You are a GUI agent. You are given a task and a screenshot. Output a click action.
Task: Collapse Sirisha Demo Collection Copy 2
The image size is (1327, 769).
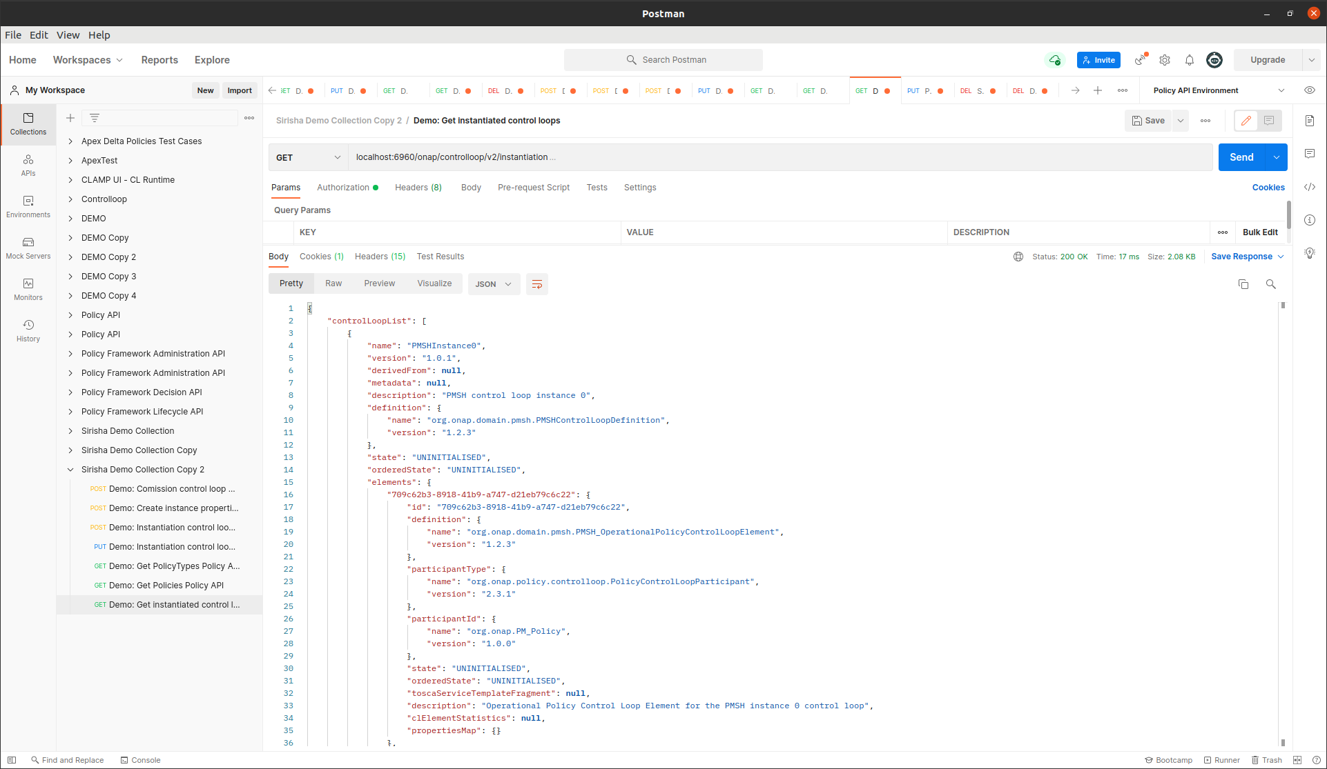(70, 470)
